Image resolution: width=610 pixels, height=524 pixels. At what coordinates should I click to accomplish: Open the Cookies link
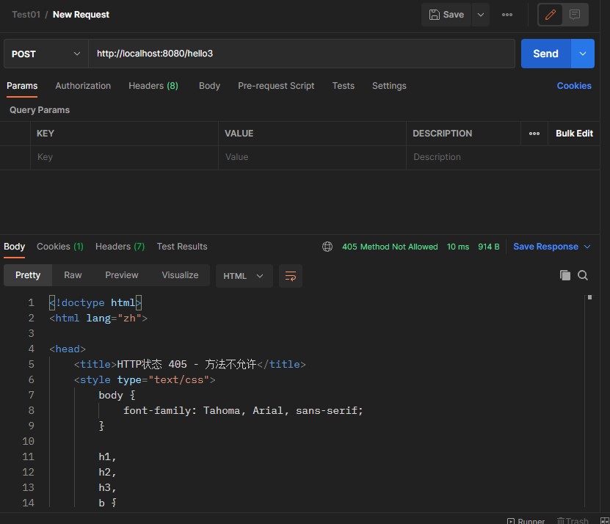[573, 86]
